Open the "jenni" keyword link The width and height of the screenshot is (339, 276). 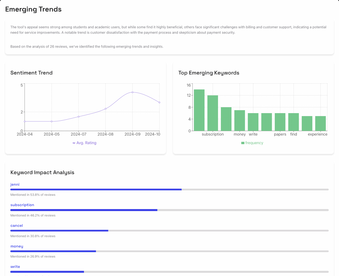click(15, 184)
